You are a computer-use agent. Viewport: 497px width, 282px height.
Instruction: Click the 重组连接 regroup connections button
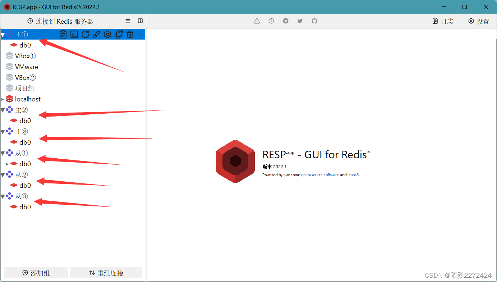tap(106, 273)
